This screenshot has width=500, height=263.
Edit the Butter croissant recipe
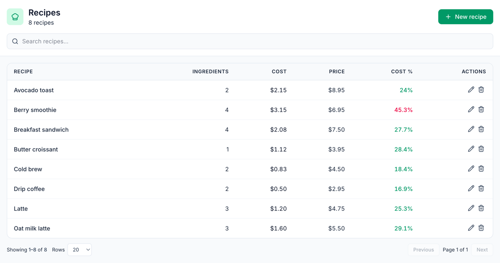[471, 149]
